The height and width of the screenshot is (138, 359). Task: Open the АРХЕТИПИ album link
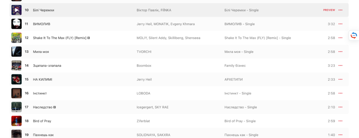tap(233, 79)
